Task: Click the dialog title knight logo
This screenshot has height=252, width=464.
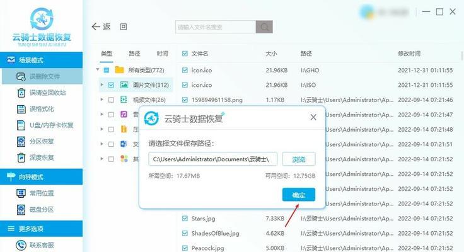Action: [151, 118]
